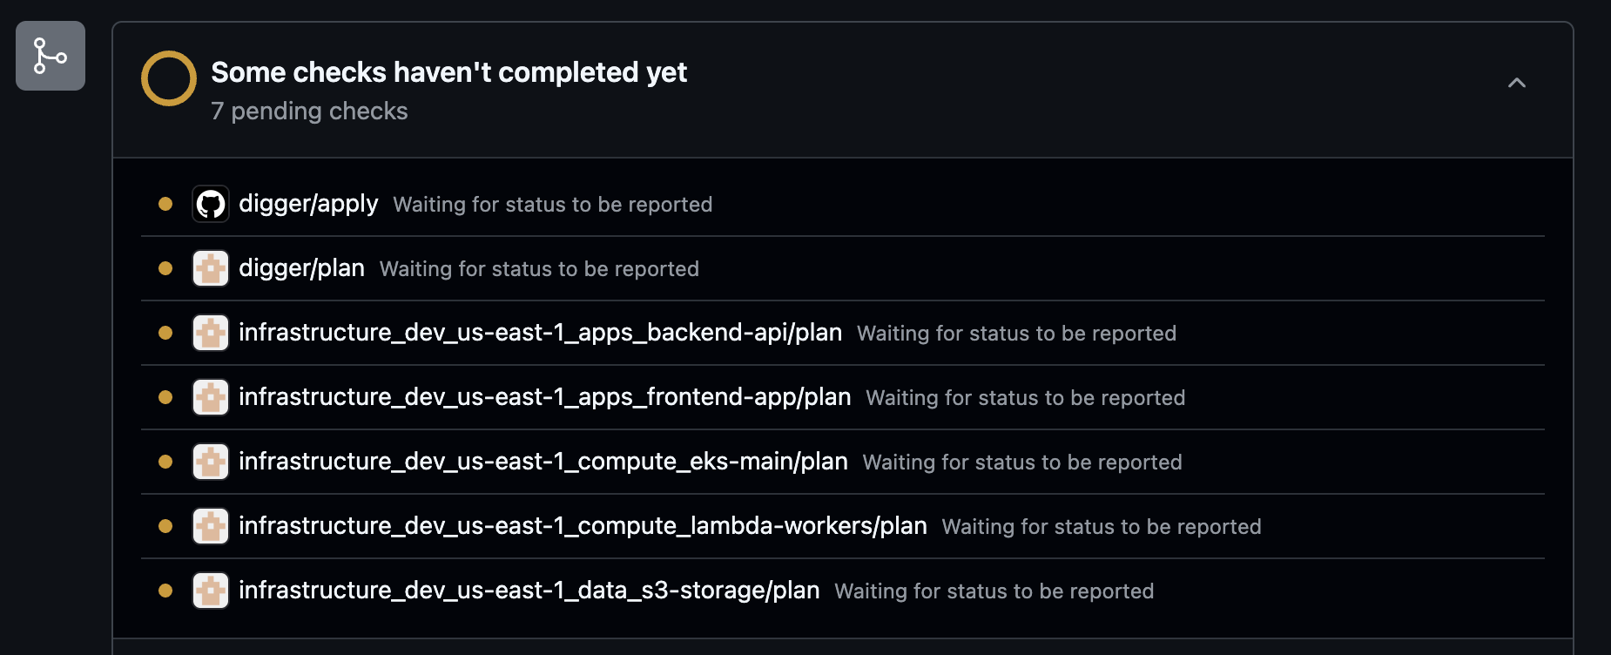Screen dimensions: 1611x655
Task: Click the digger app avatar next to digger/plan
Action: click(x=210, y=268)
